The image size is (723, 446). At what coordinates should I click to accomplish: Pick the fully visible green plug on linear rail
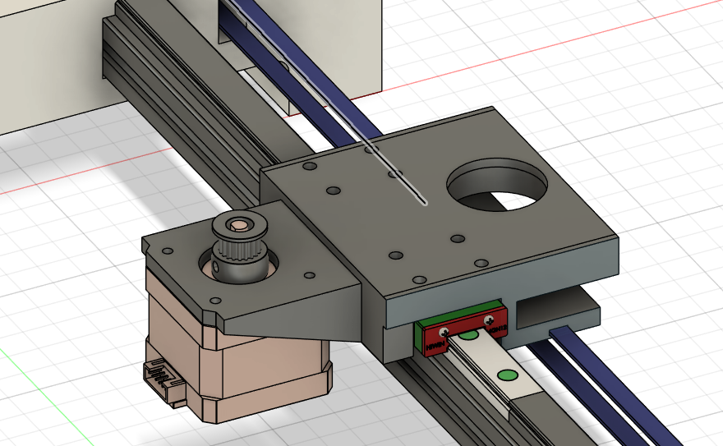(x=509, y=375)
